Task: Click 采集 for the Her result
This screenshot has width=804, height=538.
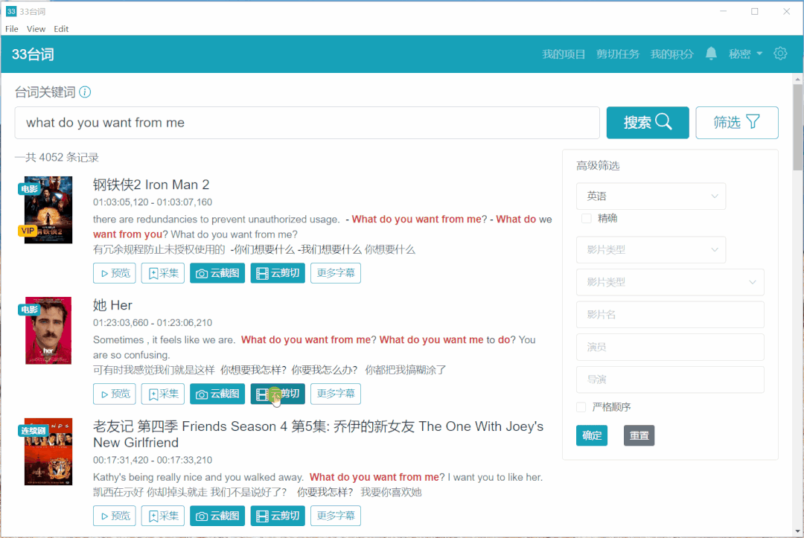Action: (x=162, y=394)
